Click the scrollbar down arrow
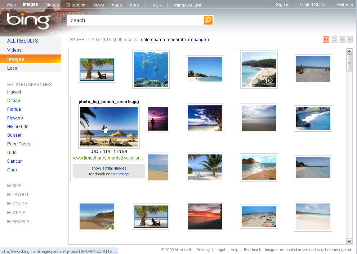The height and width of the screenshot is (254, 357). 349,241
